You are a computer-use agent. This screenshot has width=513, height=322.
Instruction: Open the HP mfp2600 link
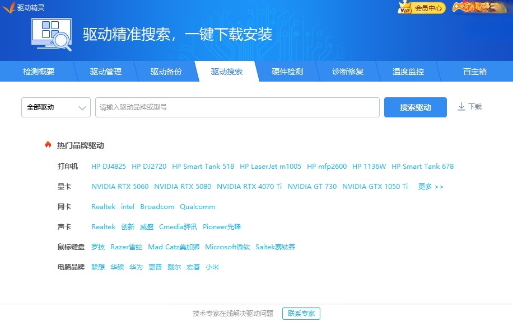click(327, 167)
